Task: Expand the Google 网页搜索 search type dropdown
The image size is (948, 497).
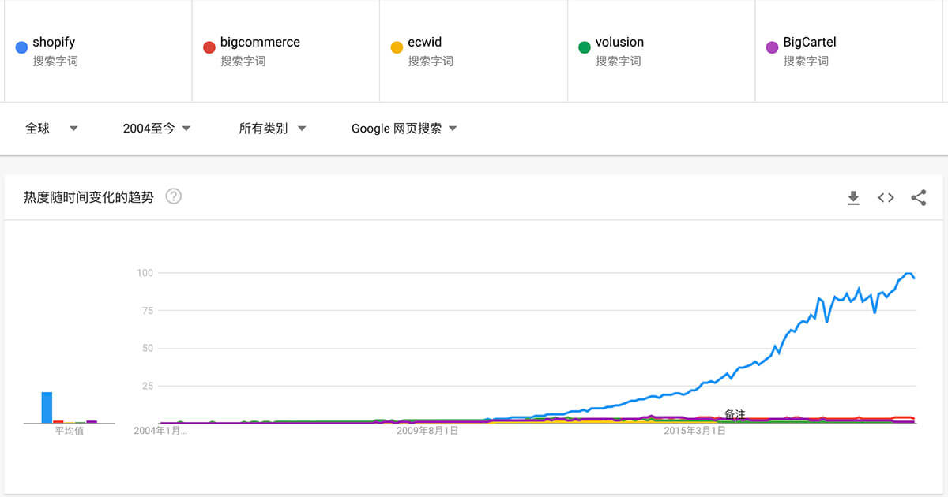Action: (x=404, y=129)
